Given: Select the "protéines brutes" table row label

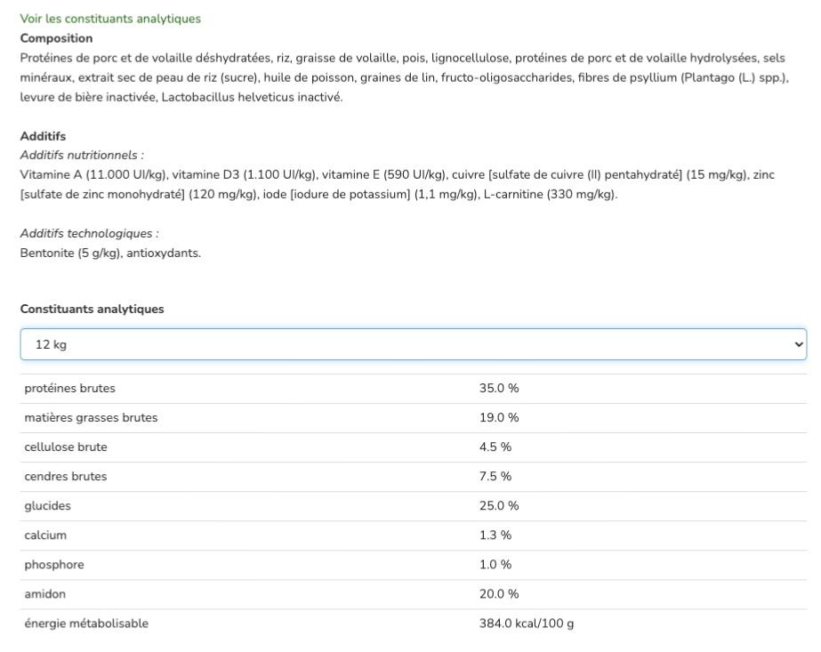Looking at the screenshot, I should coord(69,388).
